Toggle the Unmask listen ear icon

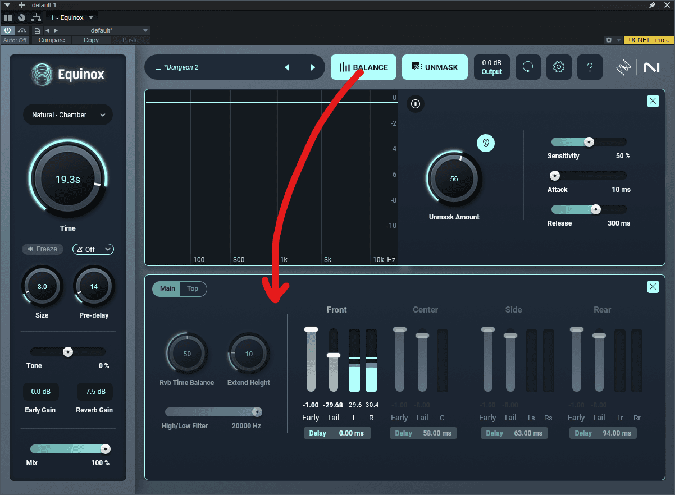coord(486,143)
